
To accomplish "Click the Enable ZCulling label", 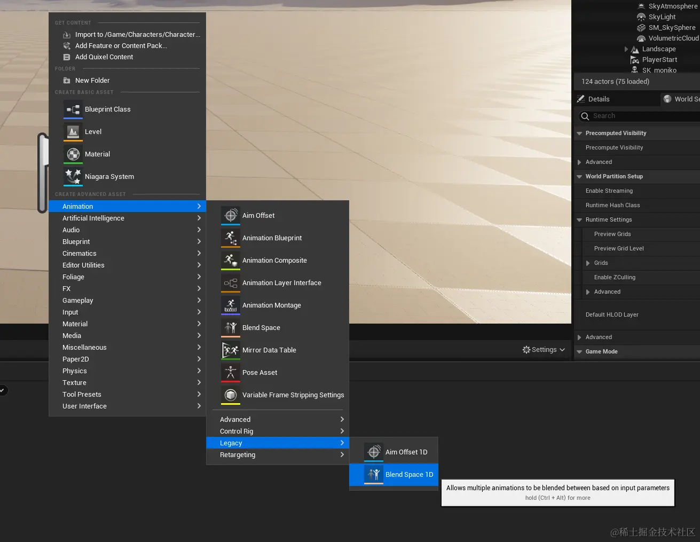I will [x=615, y=277].
